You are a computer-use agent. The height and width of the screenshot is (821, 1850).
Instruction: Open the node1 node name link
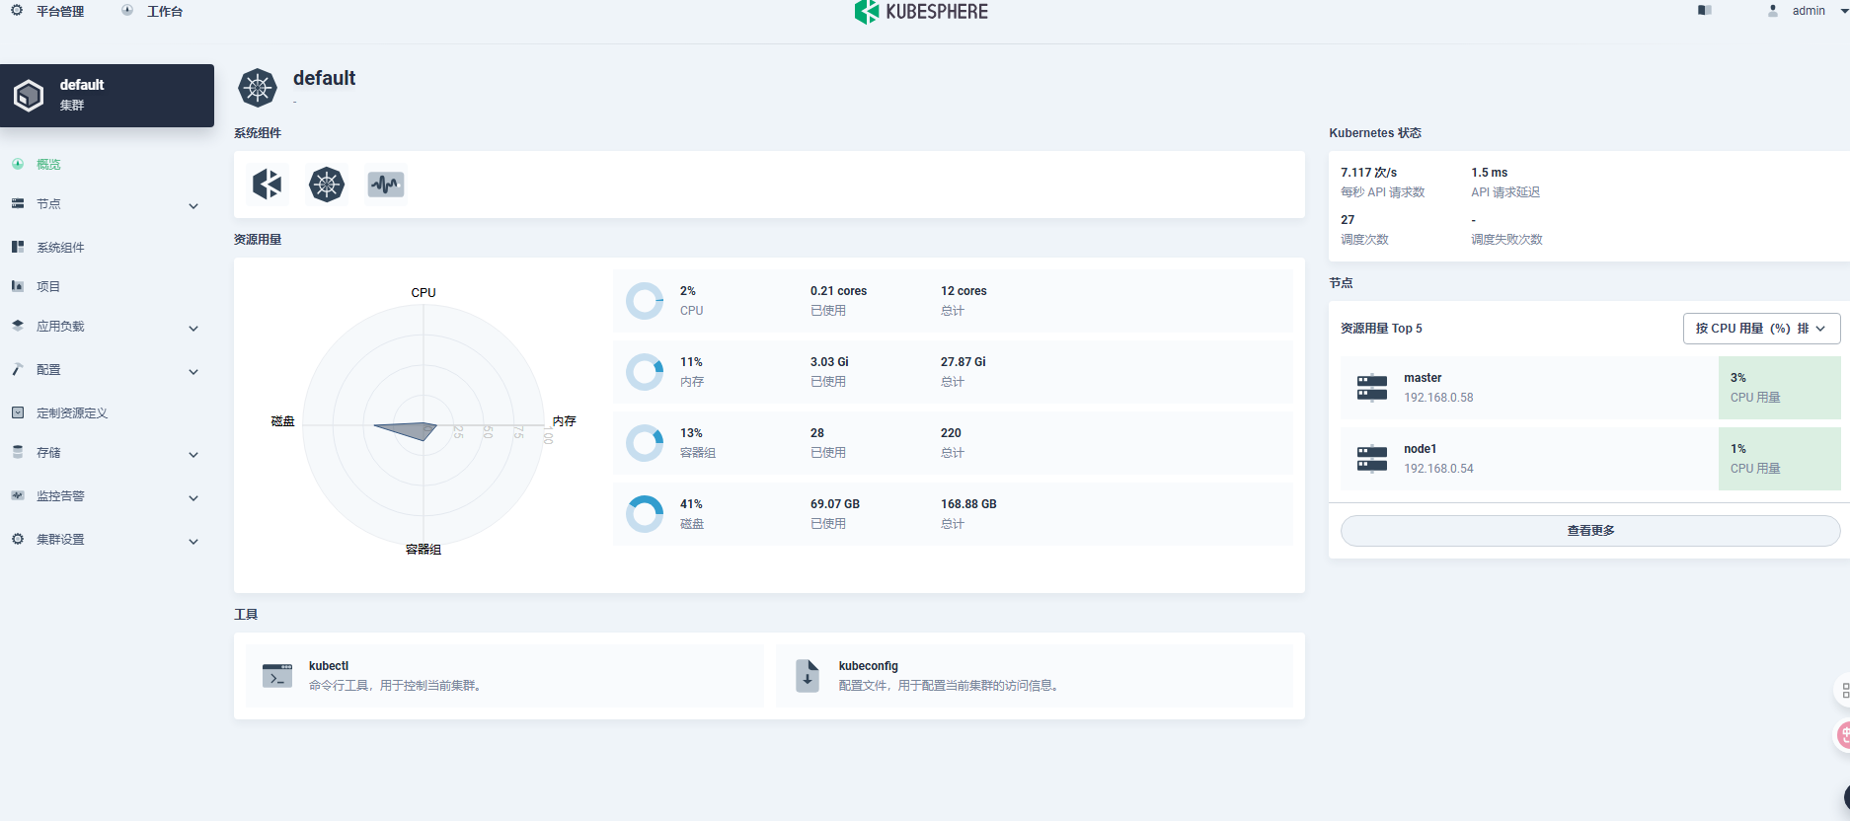point(1420,449)
